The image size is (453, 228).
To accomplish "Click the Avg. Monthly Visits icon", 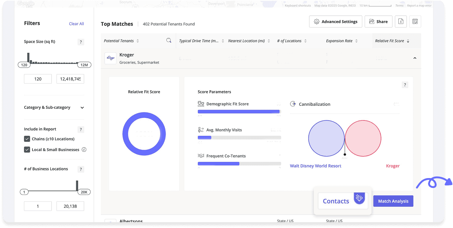I will [x=201, y=130].
